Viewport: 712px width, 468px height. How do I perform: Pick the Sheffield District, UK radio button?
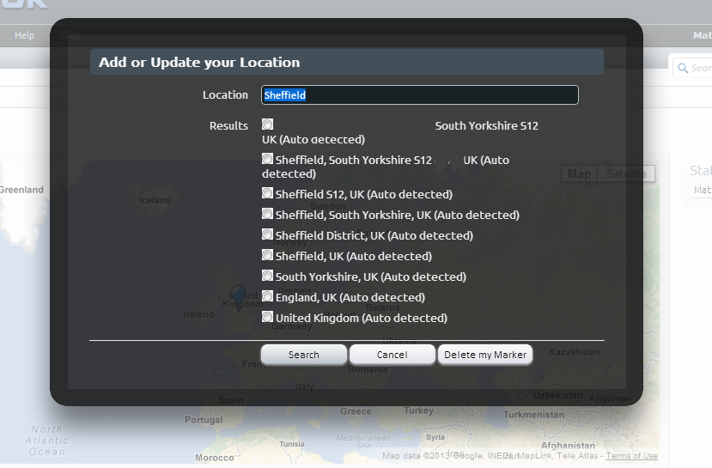(267, 234)
